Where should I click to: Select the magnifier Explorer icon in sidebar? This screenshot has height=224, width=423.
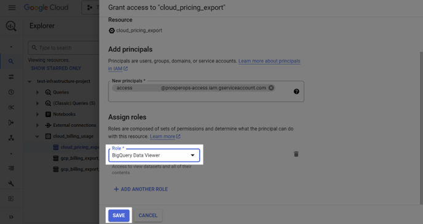11,62
